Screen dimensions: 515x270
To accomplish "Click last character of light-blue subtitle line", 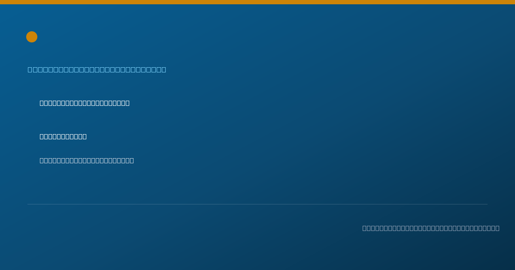I will 164,69.
